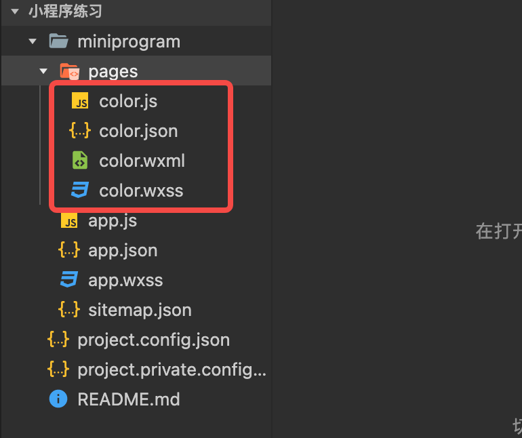The width and height of the screenshot is (522, 438).
Task: Open README.md file
Action: (x=129, y=399)
